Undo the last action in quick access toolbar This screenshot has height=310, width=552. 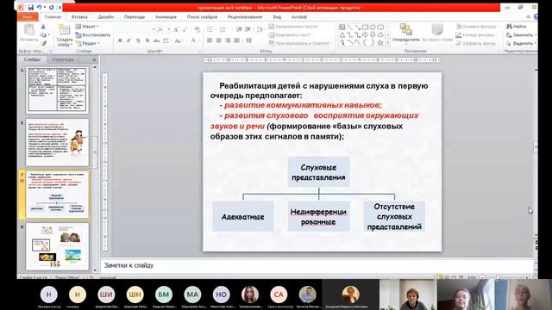[x=39, y=7]
